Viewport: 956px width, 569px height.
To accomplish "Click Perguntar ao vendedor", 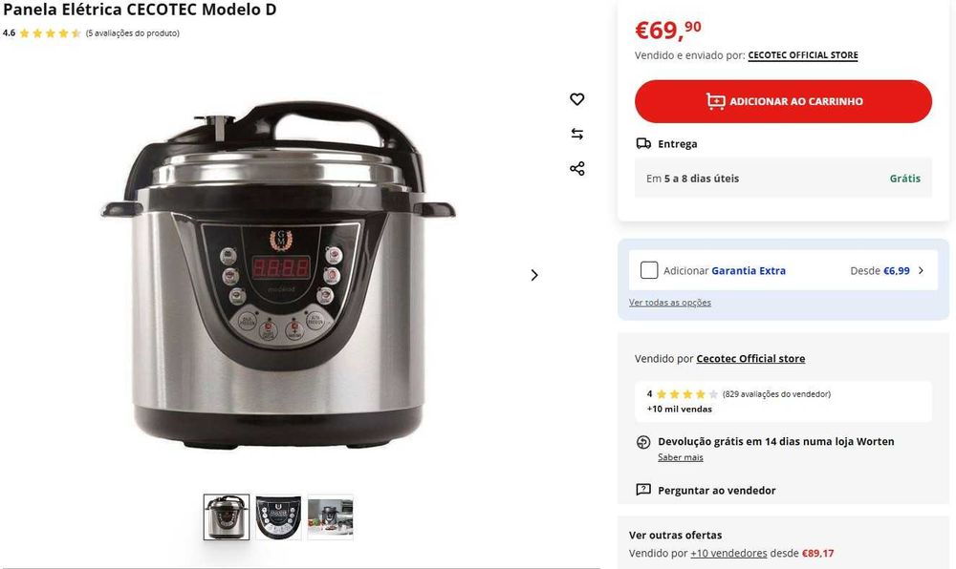I will 716,491.
